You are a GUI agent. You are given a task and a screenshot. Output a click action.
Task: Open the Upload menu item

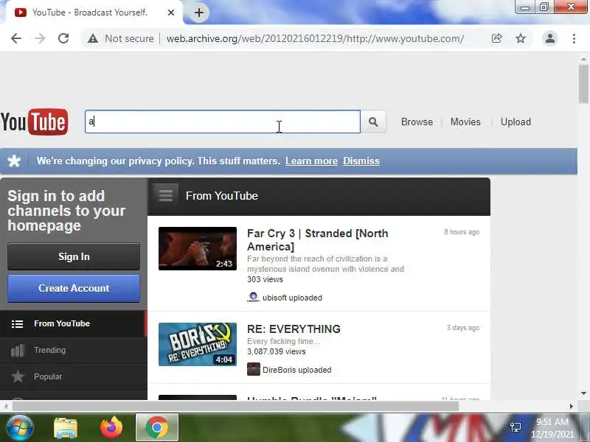point(516,122)
